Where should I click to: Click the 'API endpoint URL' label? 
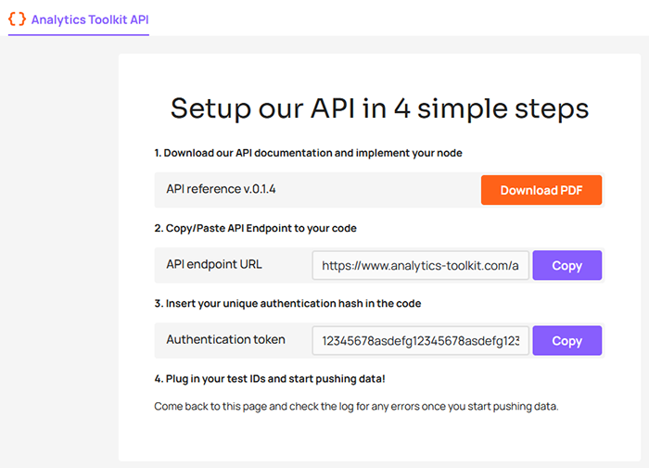tap(214, 264)
